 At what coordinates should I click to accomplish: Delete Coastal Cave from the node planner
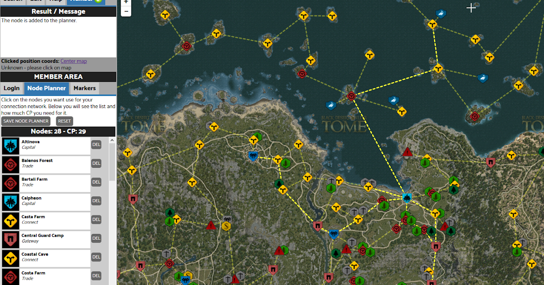click(x=96, y=257)
